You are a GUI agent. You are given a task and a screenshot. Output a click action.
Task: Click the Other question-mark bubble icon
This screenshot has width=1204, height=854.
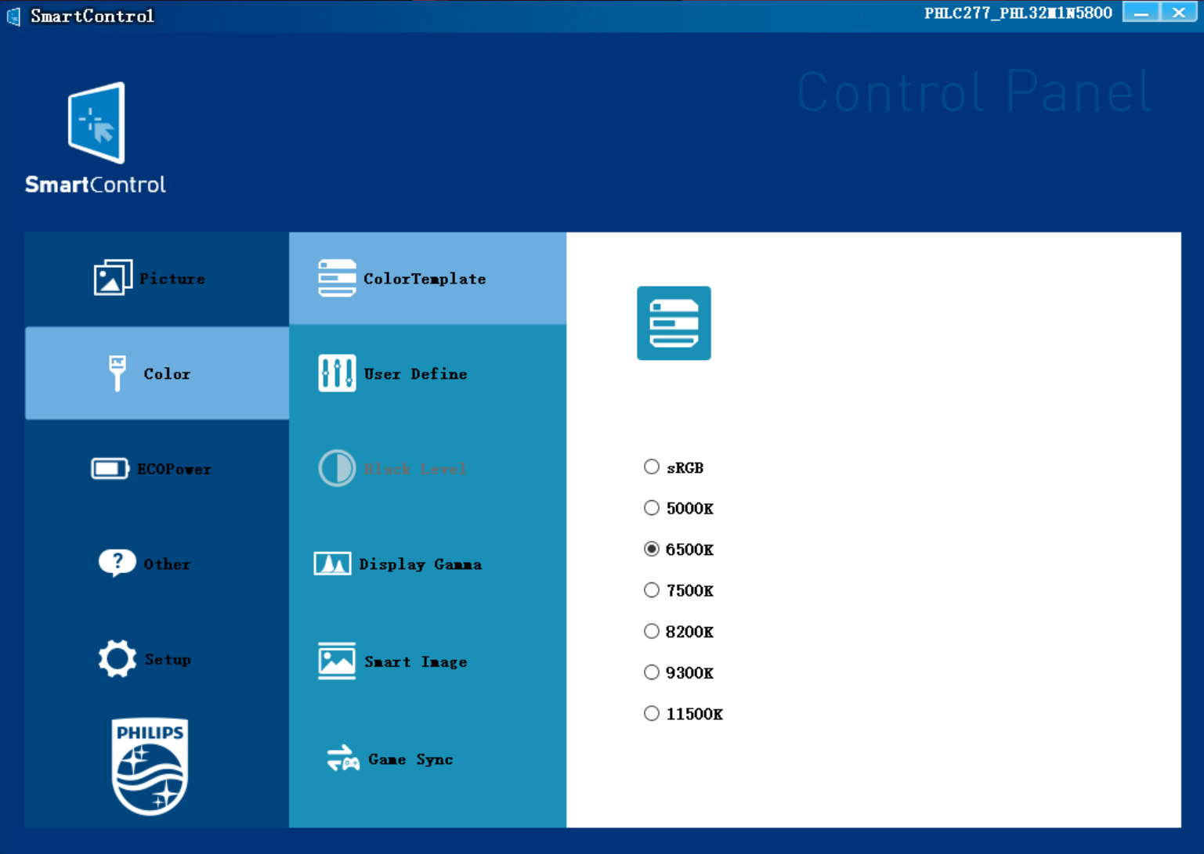pos(118,563)
